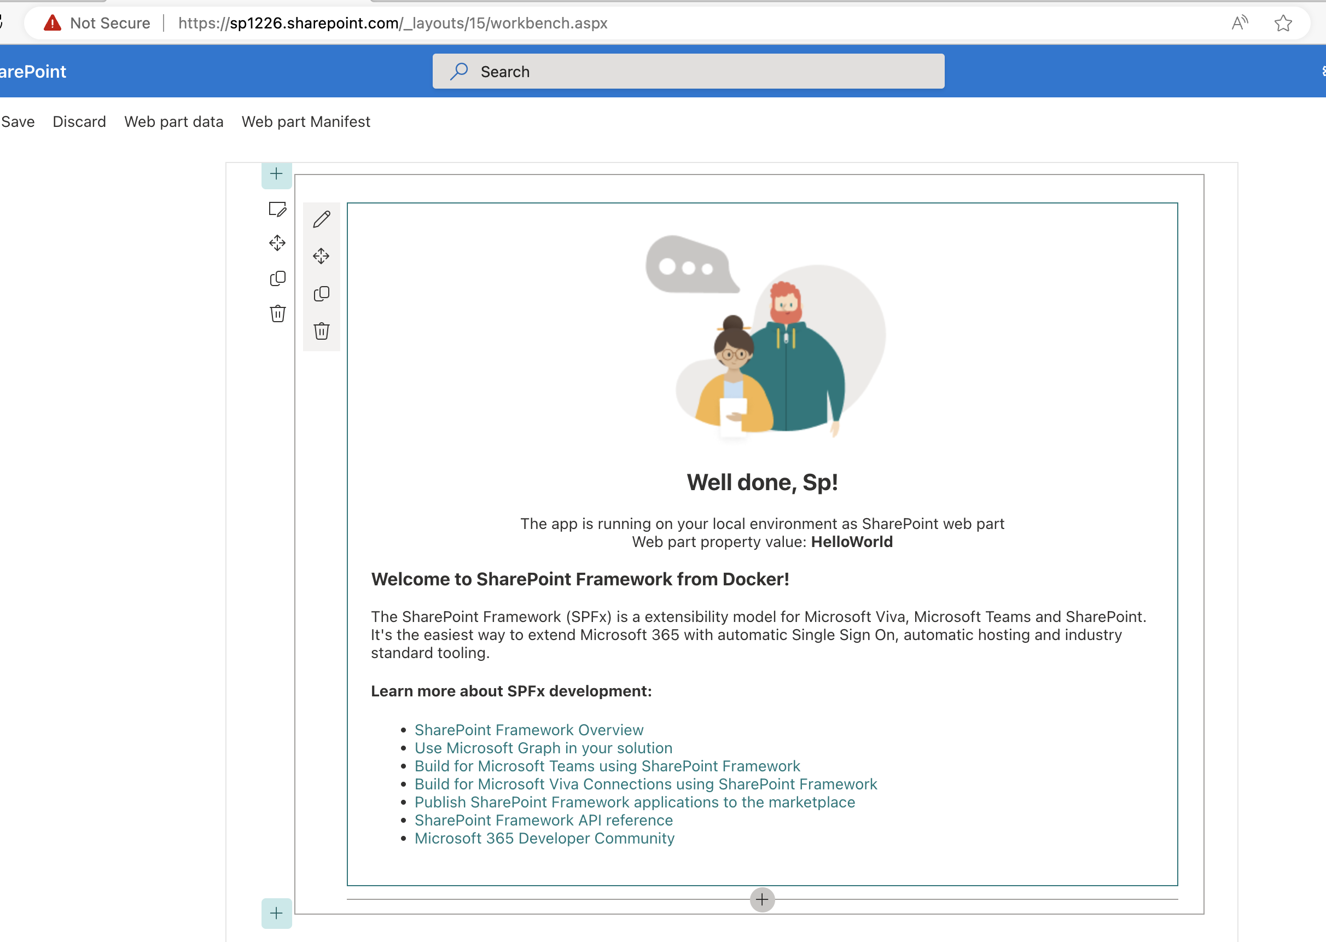Click the edit web part pencil icon
Screen dimensions: 1326x942
pos(321,219)
